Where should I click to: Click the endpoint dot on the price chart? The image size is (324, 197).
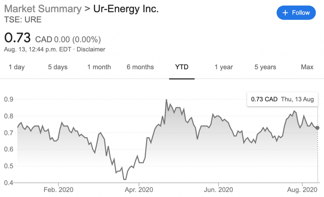pos(318,128)
